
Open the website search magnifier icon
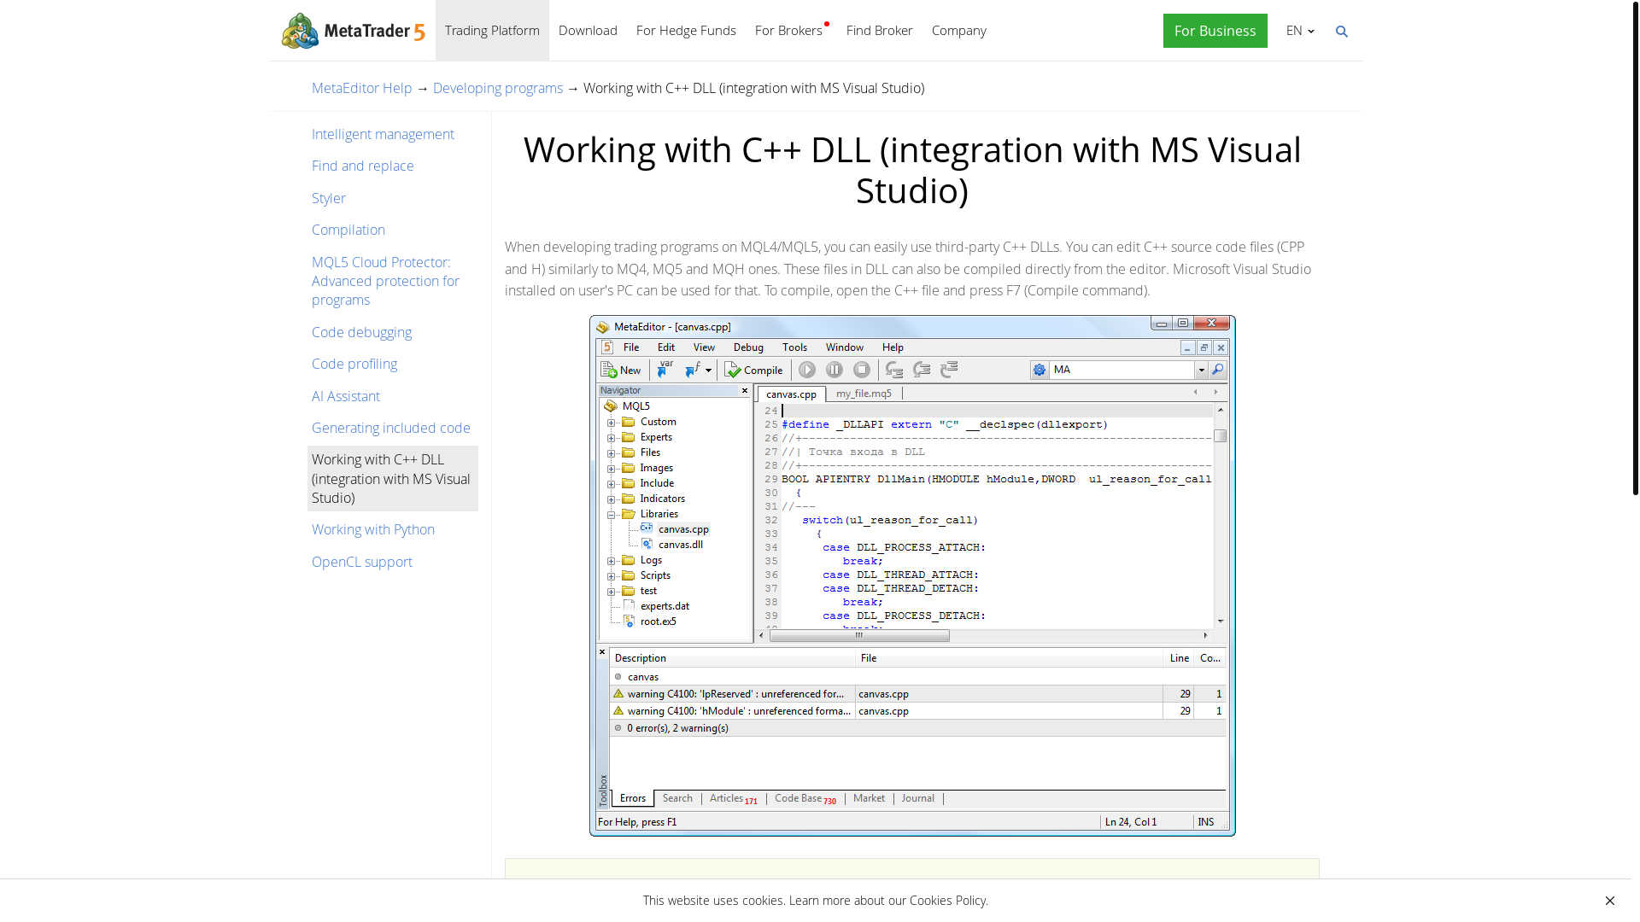pos(1342,32)
